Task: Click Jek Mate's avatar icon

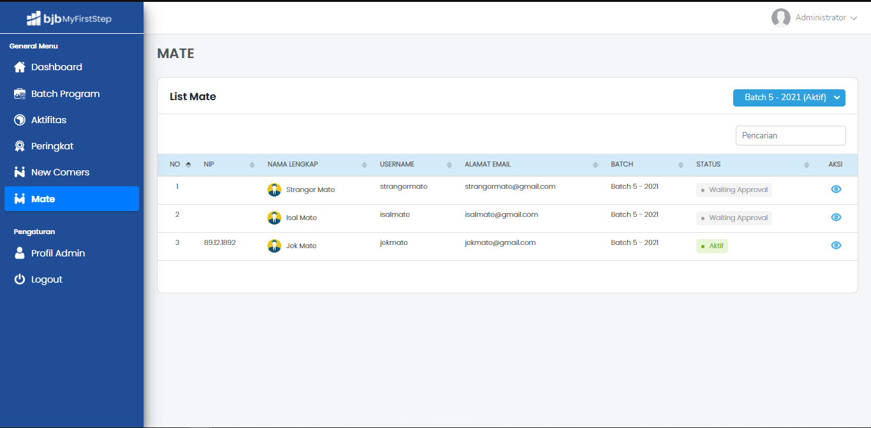Action: tap(274, 246)
